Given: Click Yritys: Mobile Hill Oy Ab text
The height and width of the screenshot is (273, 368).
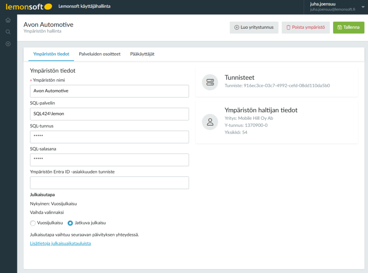Looking at the screenshot, I should click(249, 118).
